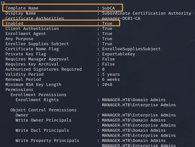Click the "6 weeks" renewal period value
Viewport: 195px width, 147px height.
(x=111, y=80)
